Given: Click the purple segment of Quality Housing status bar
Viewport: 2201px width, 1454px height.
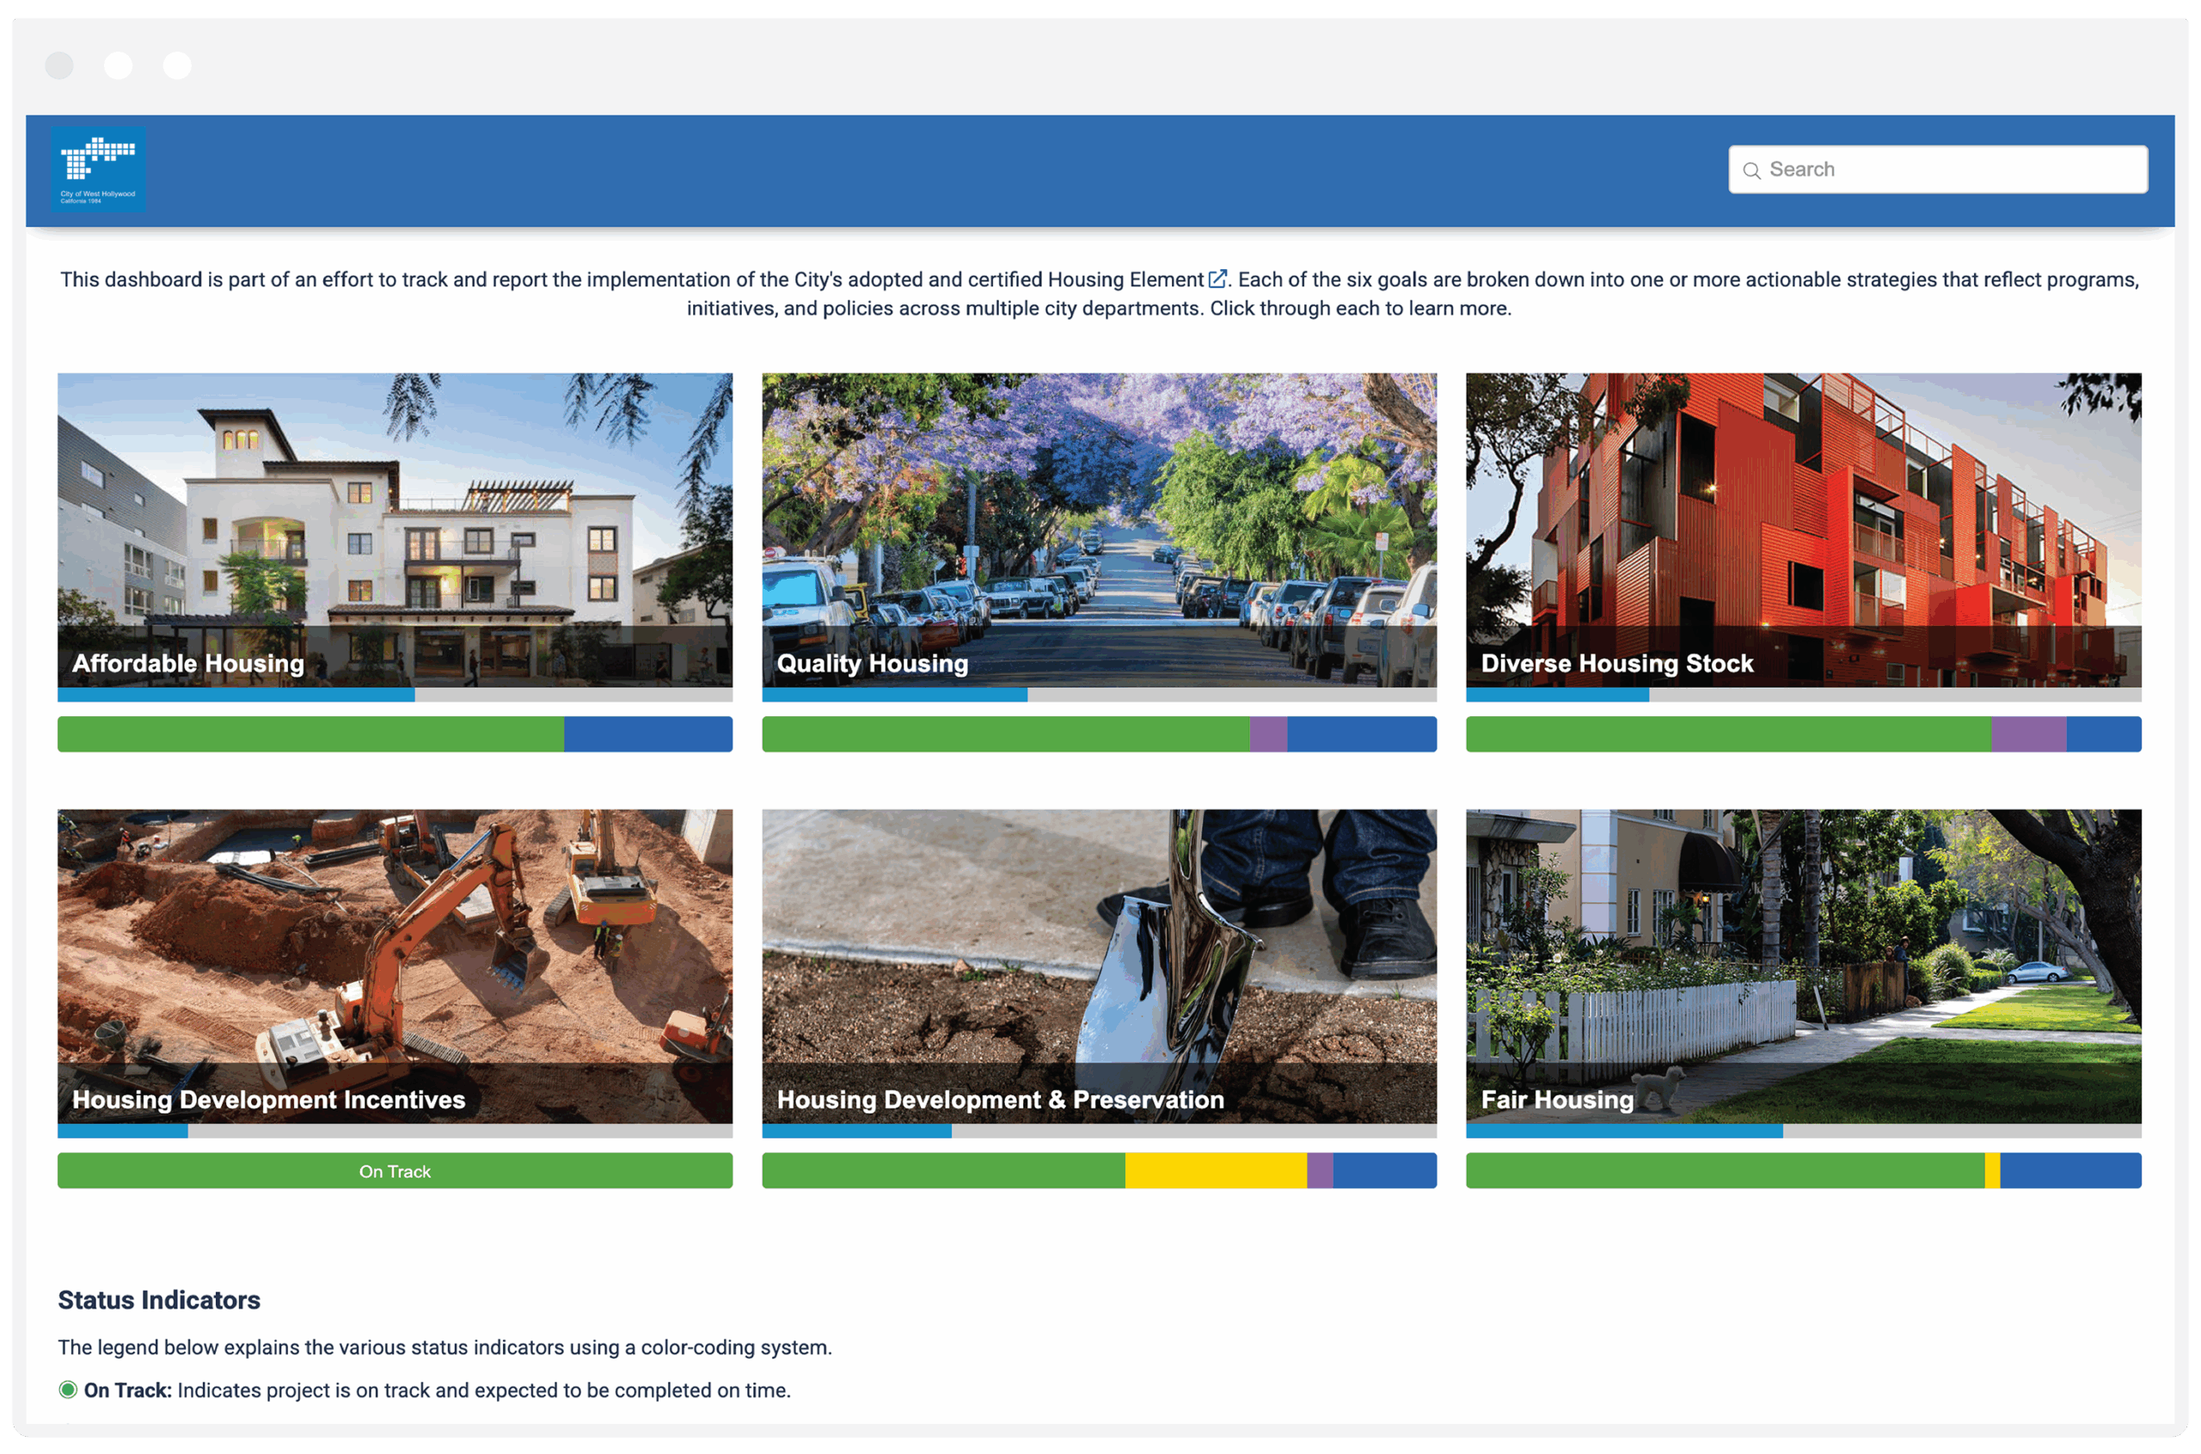Looking at the screenshot, I should click(x=1268, y=734).
